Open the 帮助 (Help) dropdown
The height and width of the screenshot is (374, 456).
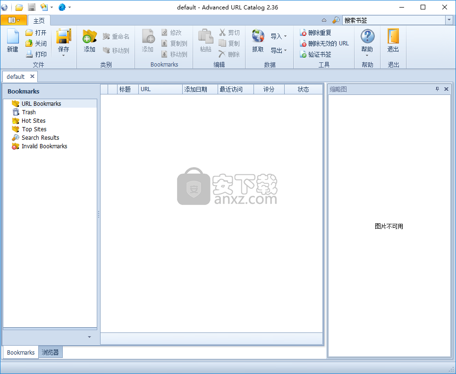[367, 55]
